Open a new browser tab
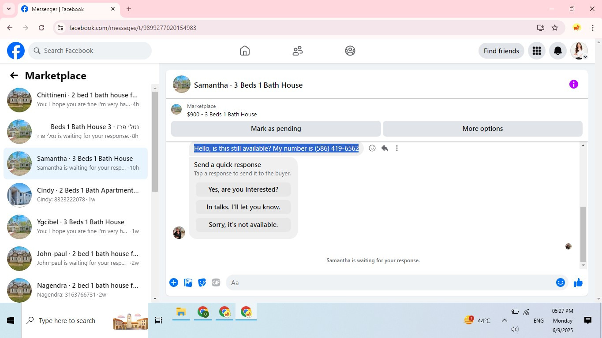Viewport: 602px width, 338px height. coord(129,9)
